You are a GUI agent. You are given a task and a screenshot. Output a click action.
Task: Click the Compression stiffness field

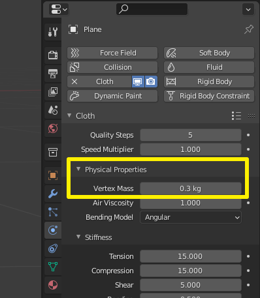pos(191,271)
